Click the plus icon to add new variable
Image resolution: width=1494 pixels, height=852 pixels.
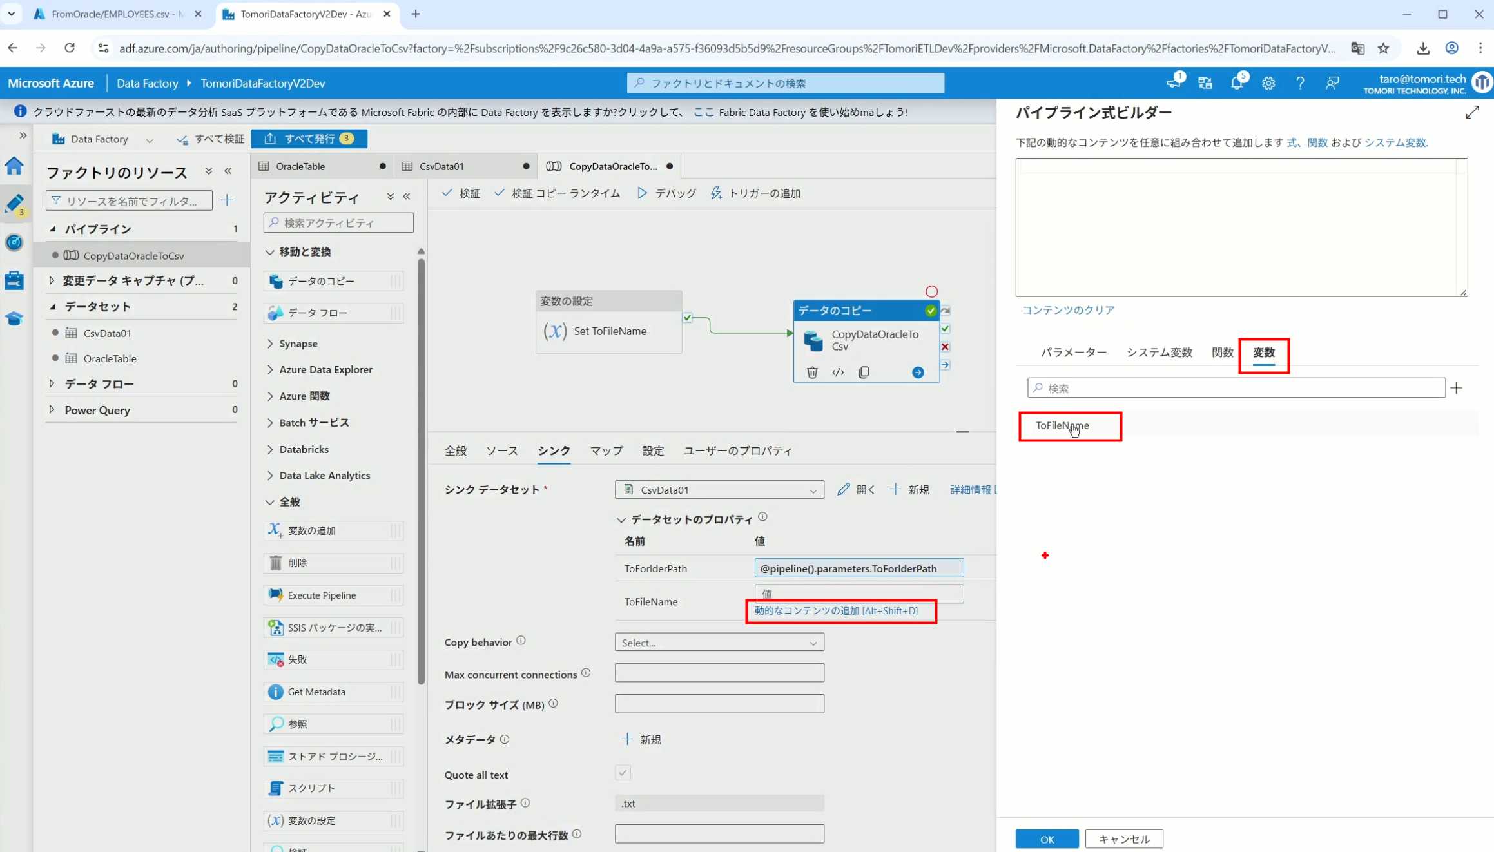1457,388
